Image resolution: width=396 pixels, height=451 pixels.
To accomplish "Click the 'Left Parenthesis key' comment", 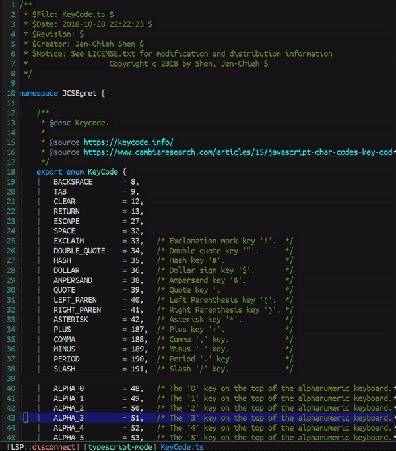I will click(x=225, y=300).
